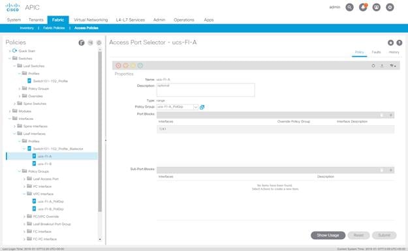Select ucs-FI-B_PolGrp under VPC Interface

[x=50, y=209]
